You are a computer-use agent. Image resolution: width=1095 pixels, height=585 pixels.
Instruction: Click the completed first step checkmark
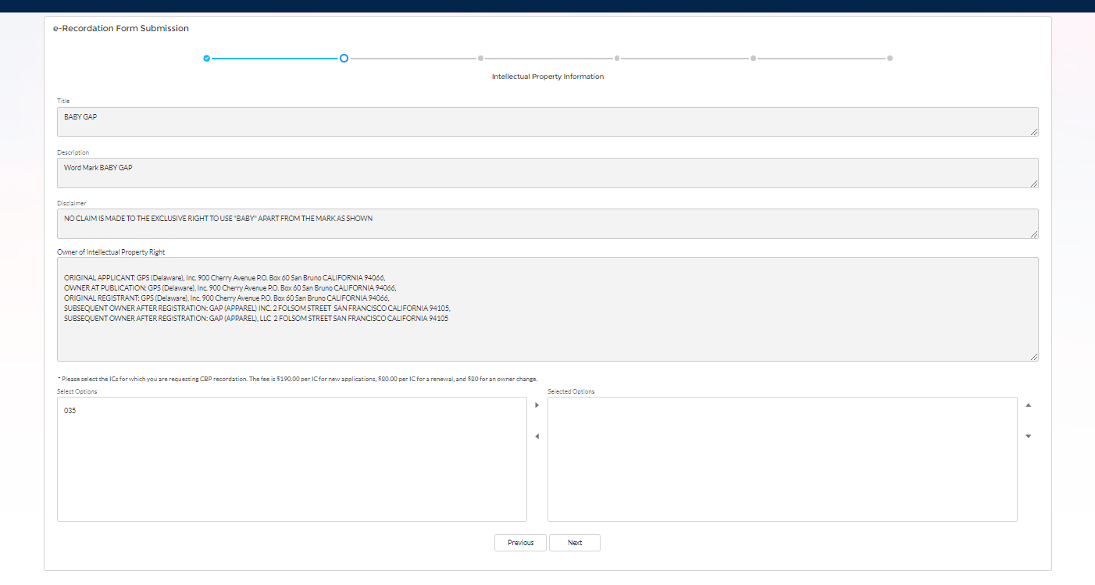[x=206, y=58]
